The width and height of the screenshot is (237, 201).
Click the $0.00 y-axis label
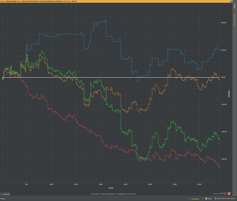click(223, 77)
